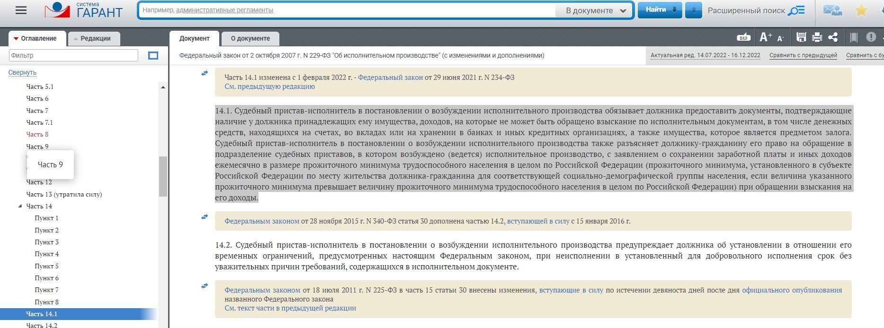Open favorites via the star icon

861,10
